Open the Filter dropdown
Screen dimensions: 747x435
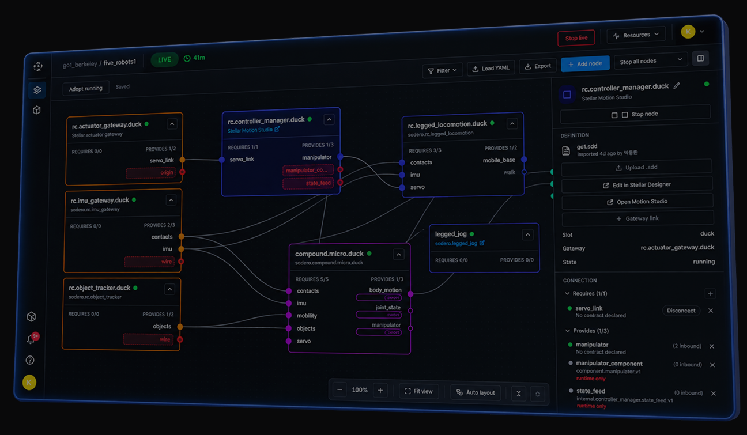tap(442, 70)
